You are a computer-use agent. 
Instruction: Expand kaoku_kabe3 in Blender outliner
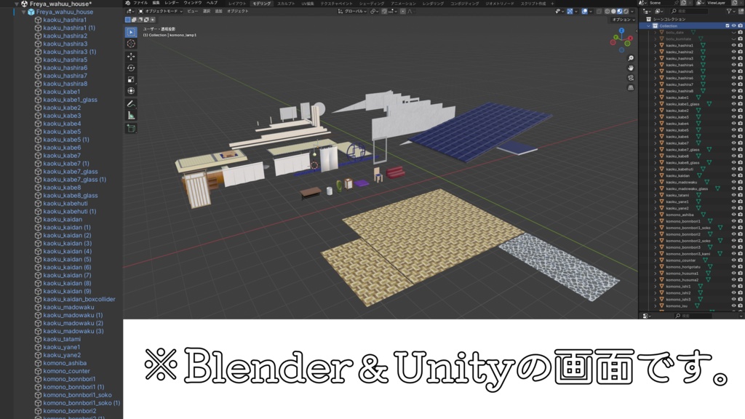656,117
